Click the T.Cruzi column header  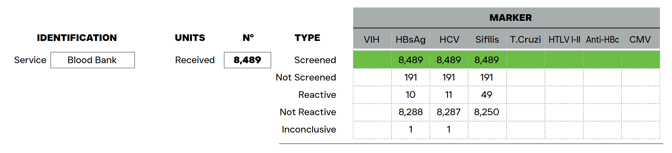tap(525, 40)
